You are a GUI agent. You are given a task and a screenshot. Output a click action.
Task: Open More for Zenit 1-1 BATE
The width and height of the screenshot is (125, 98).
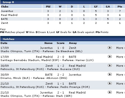pyautogui.click(x=121, y=84)
